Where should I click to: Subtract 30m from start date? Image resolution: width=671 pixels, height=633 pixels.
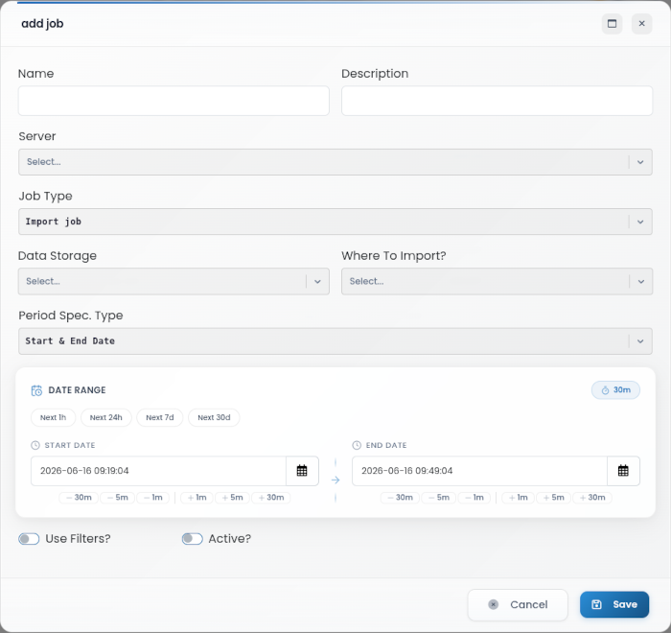pyautogui.click(x=79, y=498)
